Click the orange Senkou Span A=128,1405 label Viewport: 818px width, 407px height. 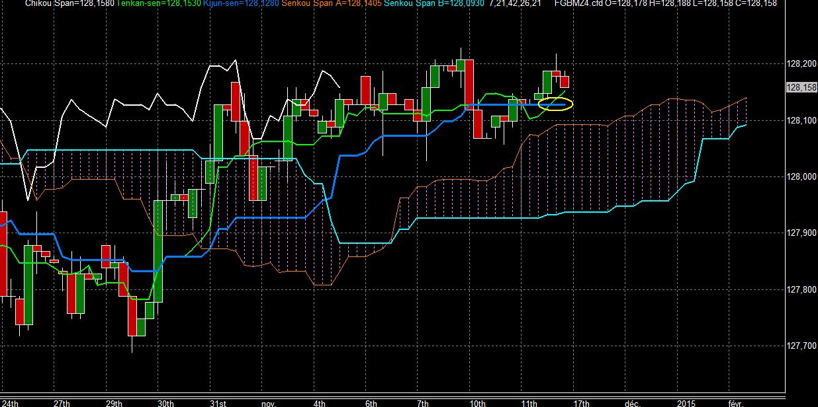(332, 3)
